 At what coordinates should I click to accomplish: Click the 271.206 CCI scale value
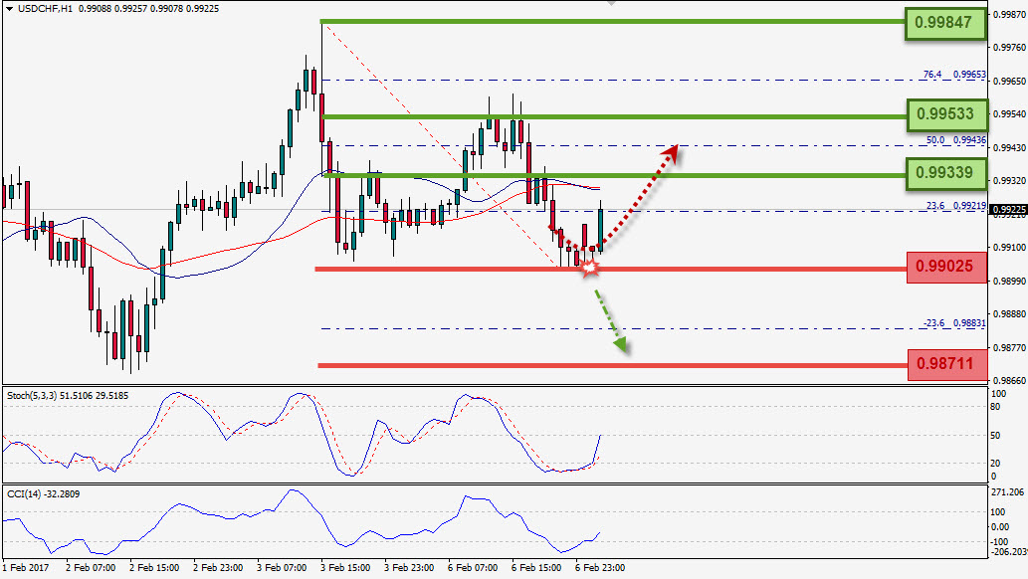tap(1008, 491)
